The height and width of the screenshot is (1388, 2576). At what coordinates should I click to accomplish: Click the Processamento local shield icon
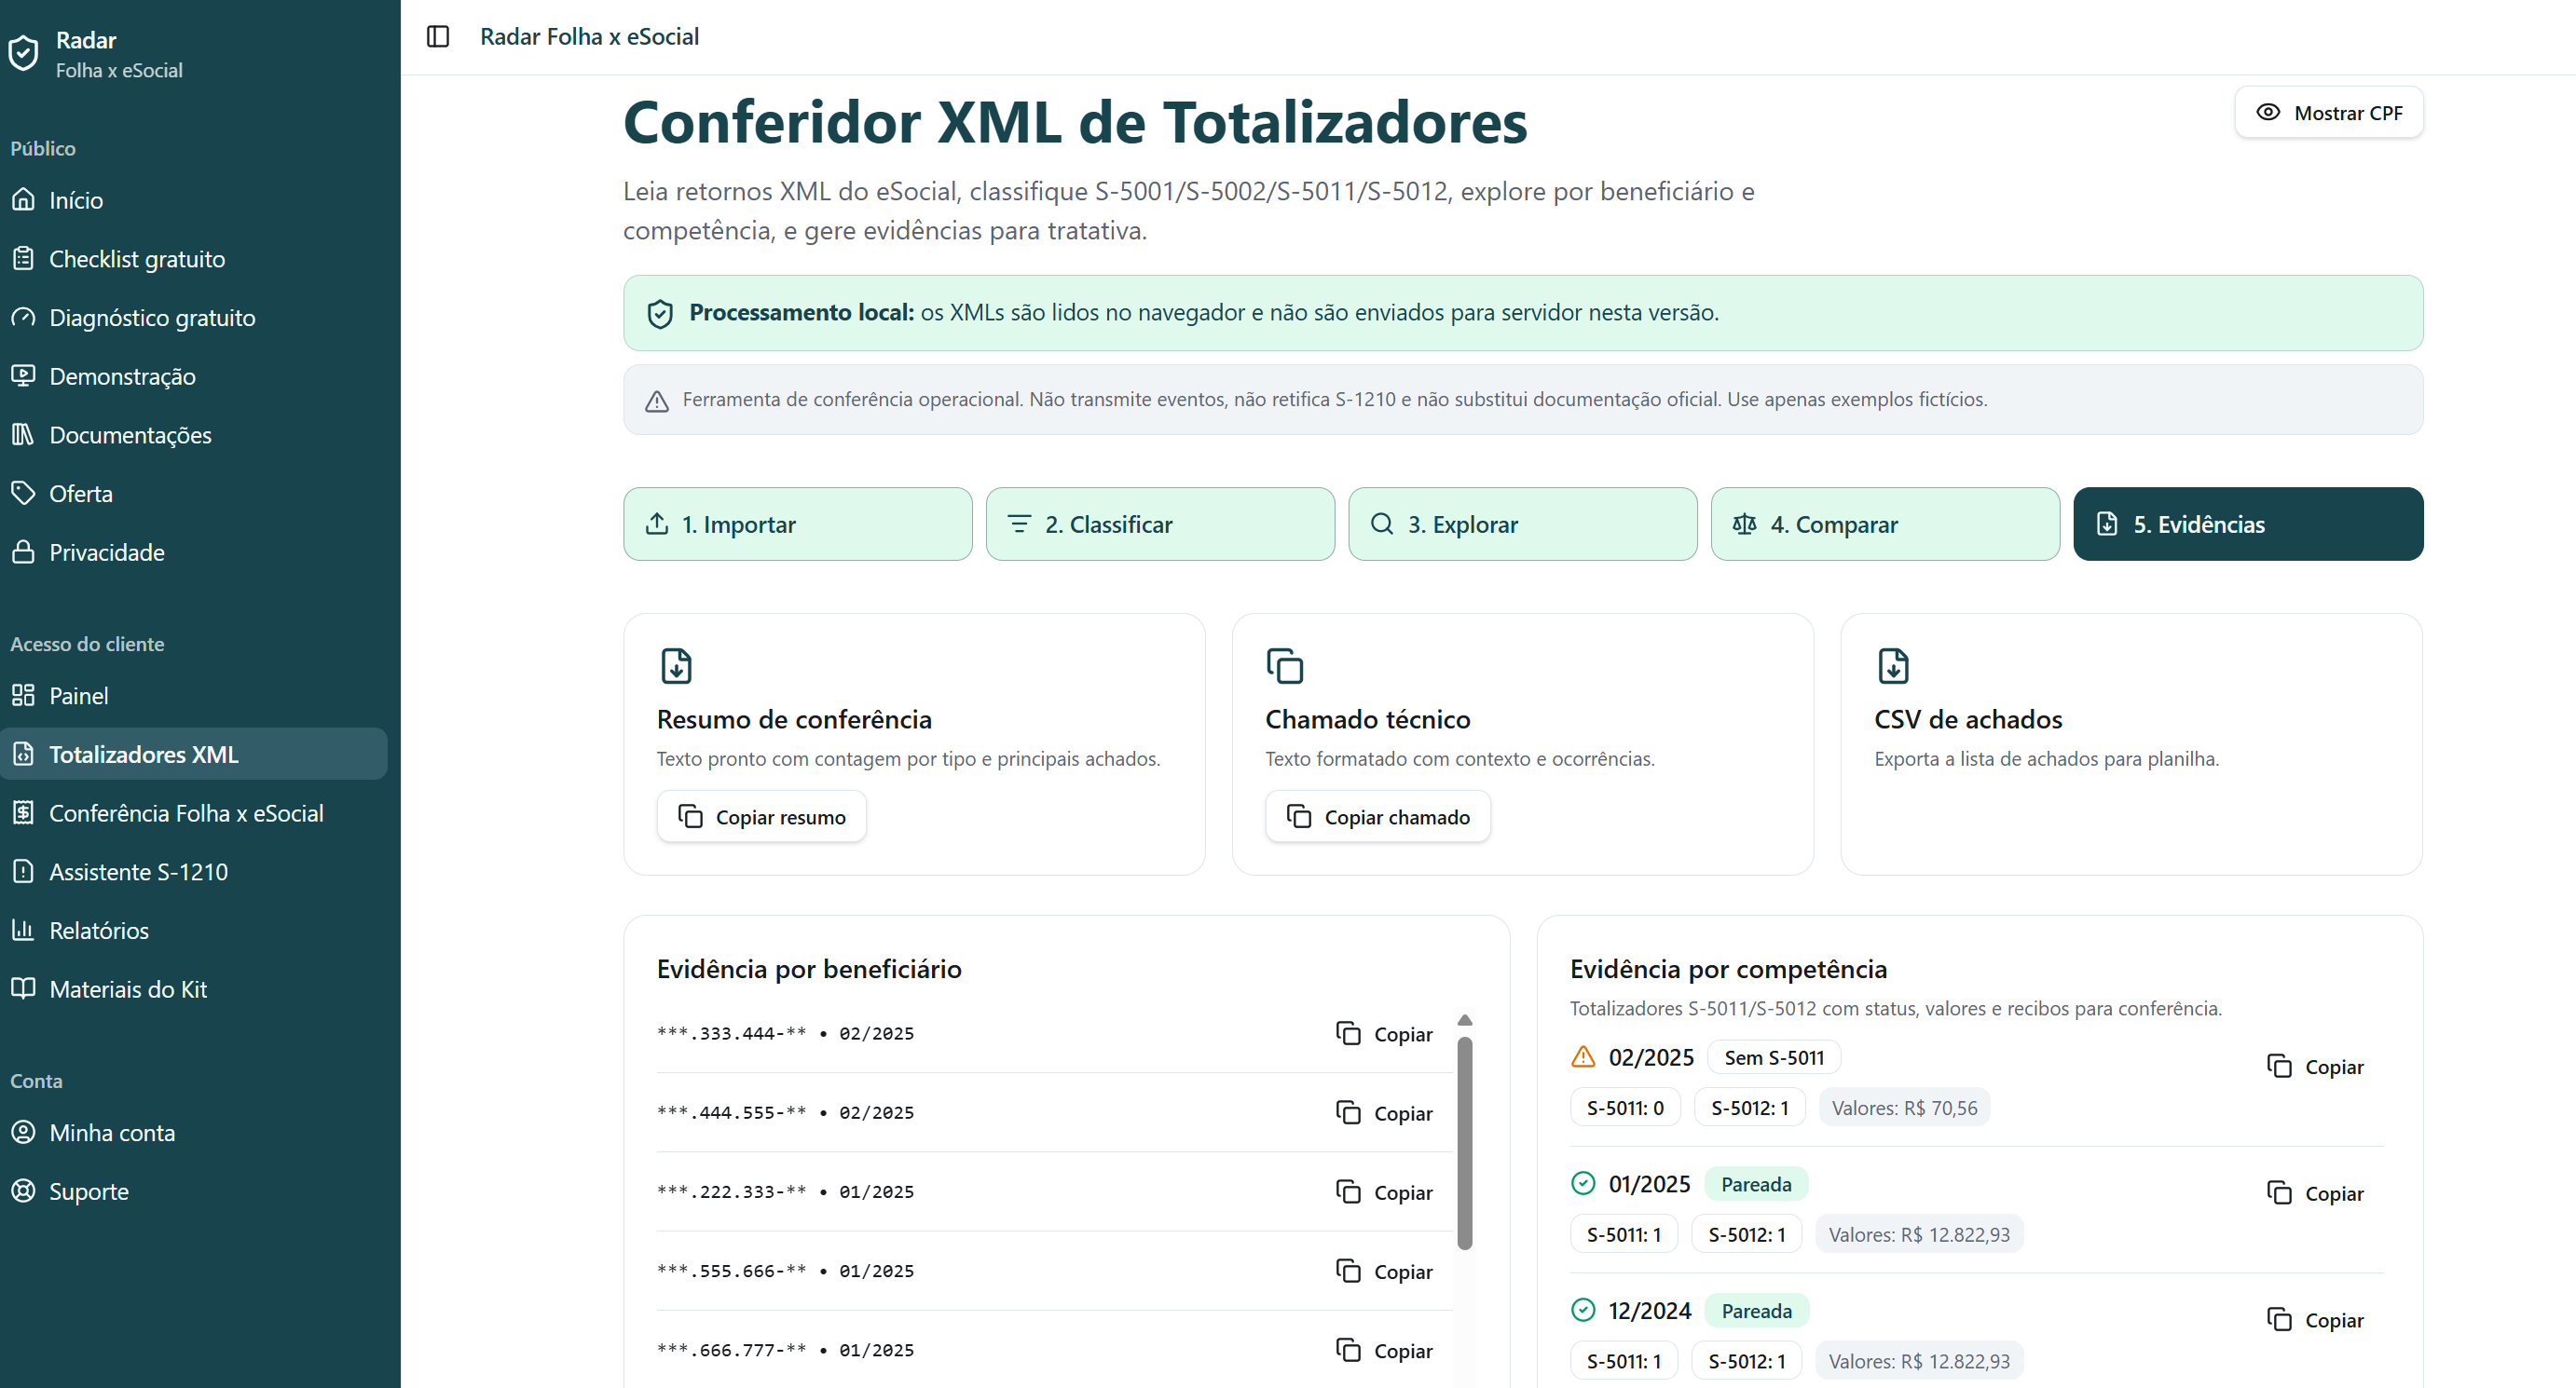[660, 314]
